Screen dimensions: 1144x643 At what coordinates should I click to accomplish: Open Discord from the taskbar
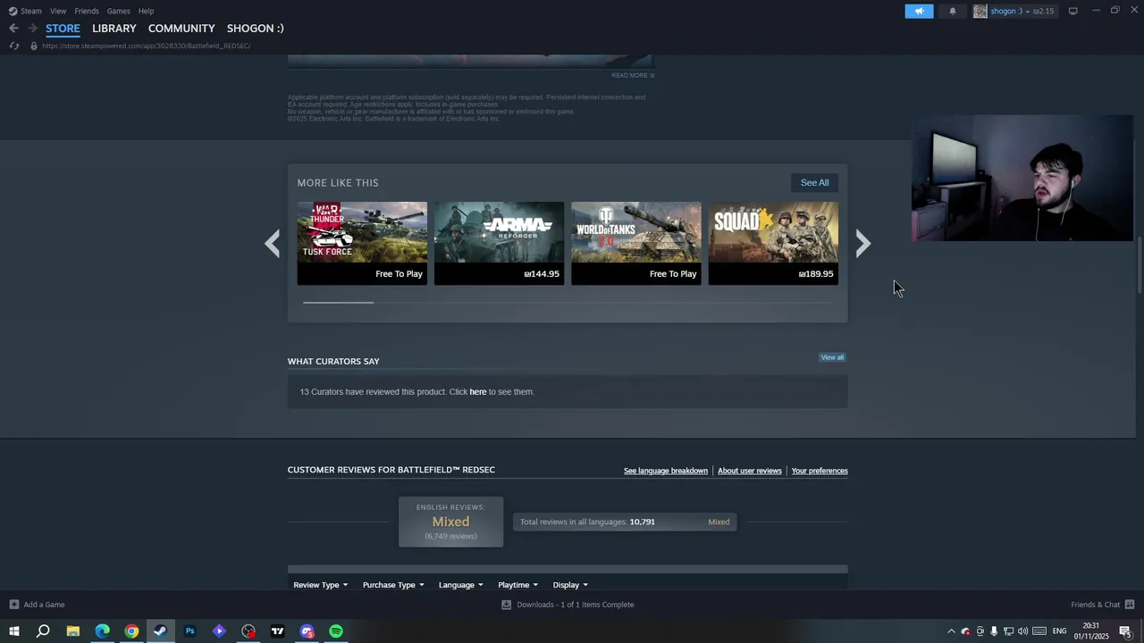(x=307, y=631)
